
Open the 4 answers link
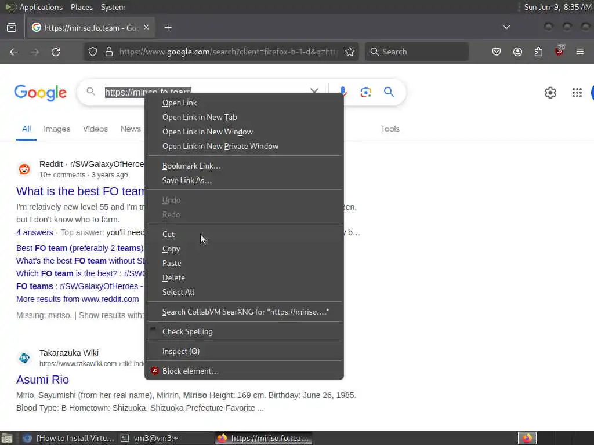[34, 232]
